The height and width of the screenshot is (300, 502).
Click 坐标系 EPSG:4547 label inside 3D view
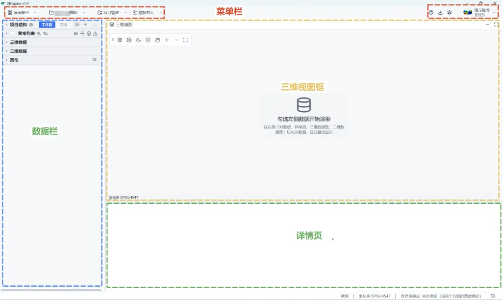tap(124, 198)
